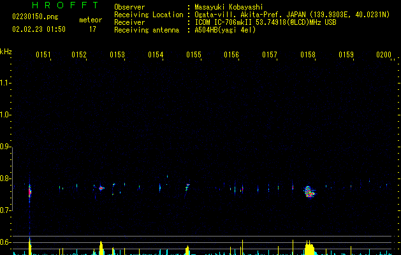The height and width of the screenshot is (255, 401).
Task: Click the 0158 time marker
Action: click(x=308, y=55)
